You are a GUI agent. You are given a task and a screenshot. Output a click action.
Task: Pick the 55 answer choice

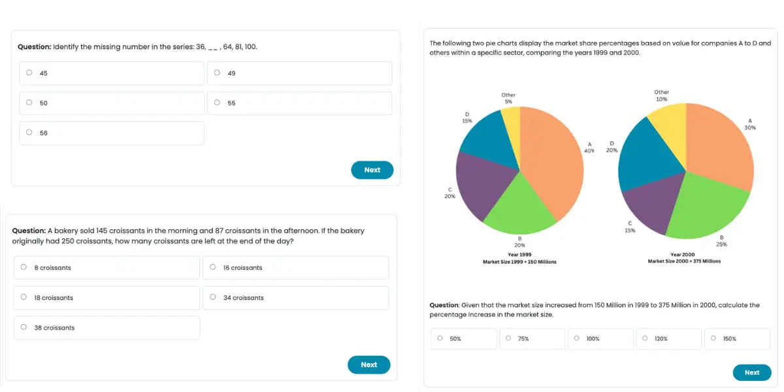click(217, 103)
